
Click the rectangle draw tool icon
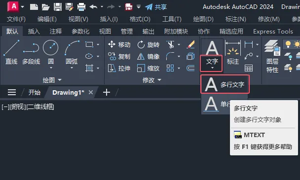89,44
